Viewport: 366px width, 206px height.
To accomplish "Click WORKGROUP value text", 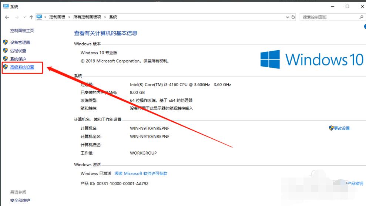I will [x=143, y=153].
